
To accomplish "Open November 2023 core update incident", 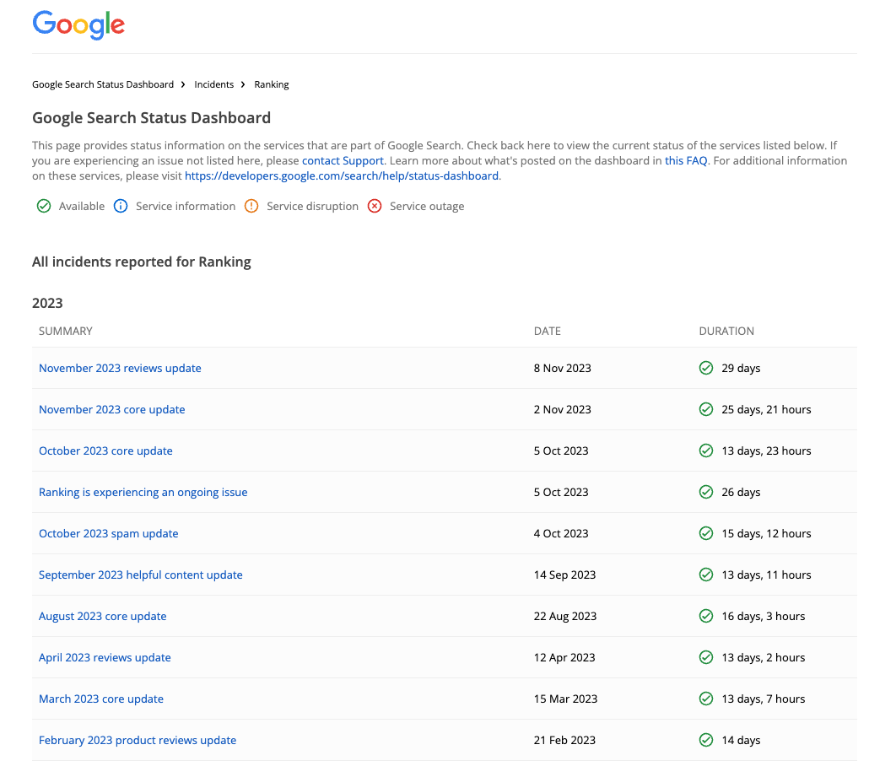I will click(112, 409).
